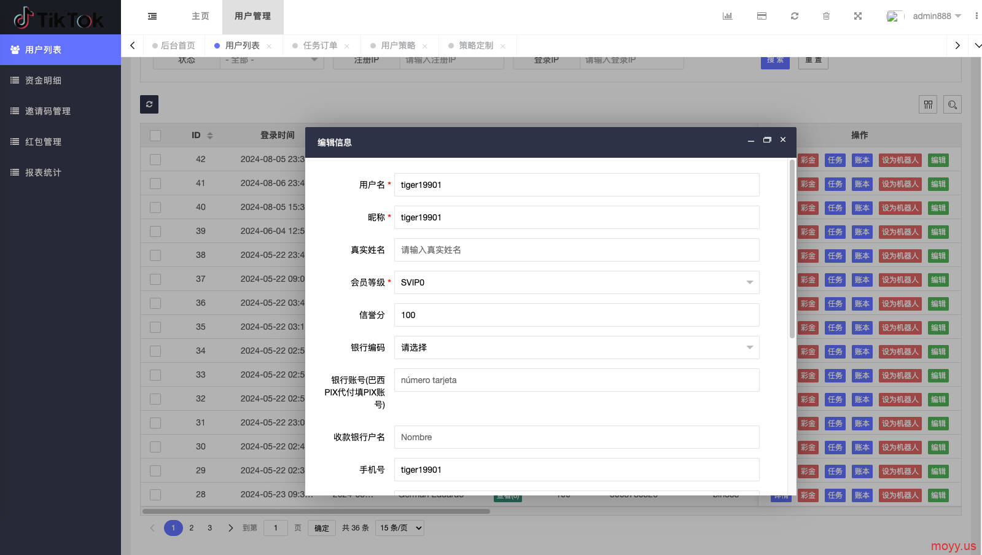Screen dimensions: 982x555
Task: Check the row with ID 40
Action: point(155,208)
